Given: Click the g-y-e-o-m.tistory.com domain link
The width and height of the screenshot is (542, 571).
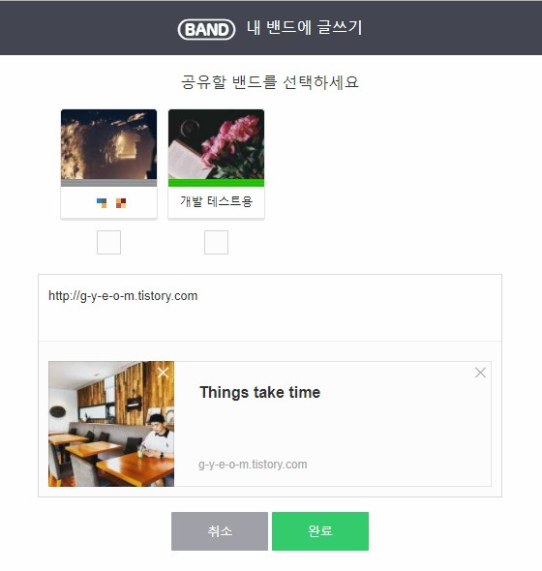Looking at the screenshot, I should click(x=253, y=465).
